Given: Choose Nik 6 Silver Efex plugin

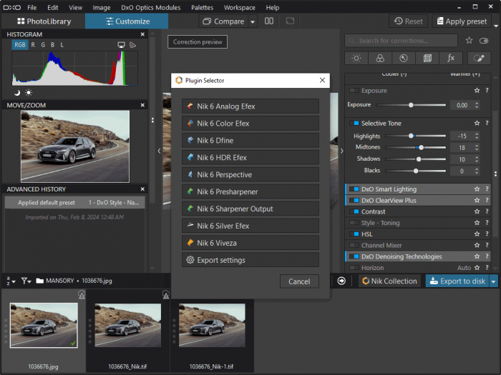Looking at the screenshot, I should coord(250,226).
